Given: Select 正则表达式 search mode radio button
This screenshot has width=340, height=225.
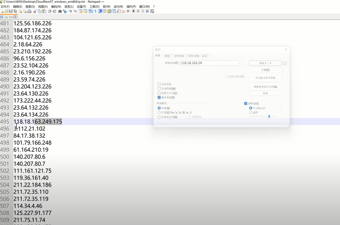Looking at the screenshot, I should [159, 117].
